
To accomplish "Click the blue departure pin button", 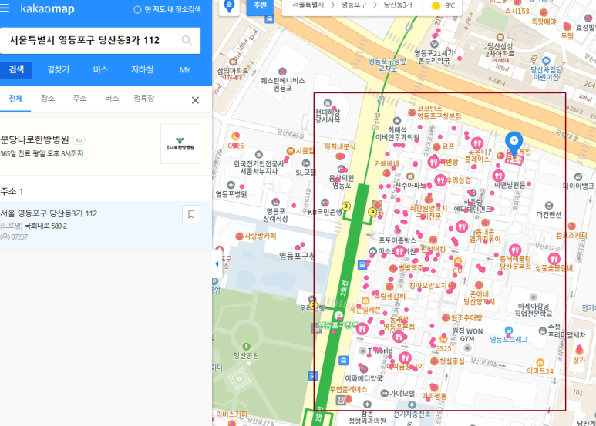I will click(229, 6).
